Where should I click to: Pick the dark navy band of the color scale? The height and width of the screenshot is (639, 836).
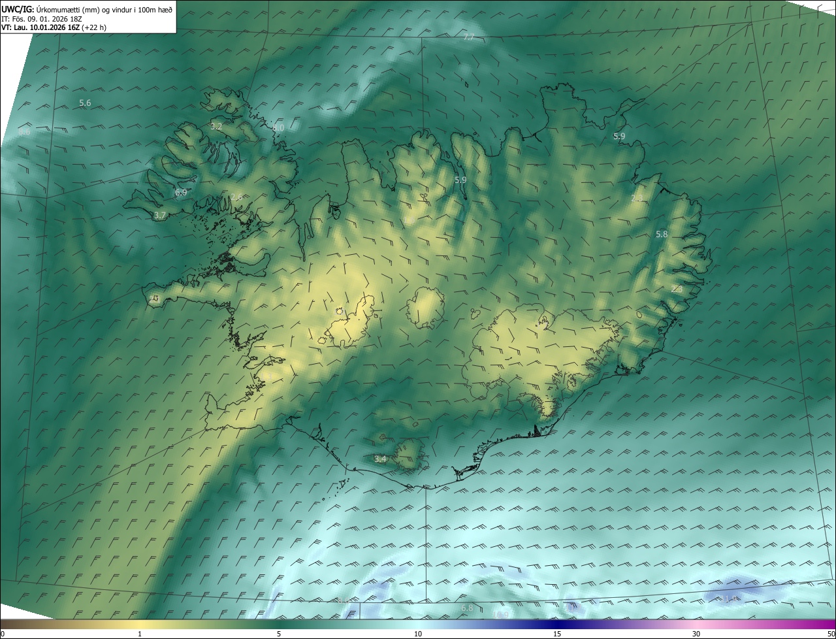(557, 625)
